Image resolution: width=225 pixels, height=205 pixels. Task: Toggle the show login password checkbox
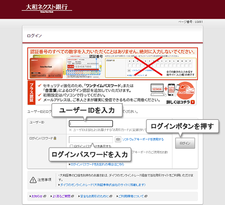(x=71, y=146)
